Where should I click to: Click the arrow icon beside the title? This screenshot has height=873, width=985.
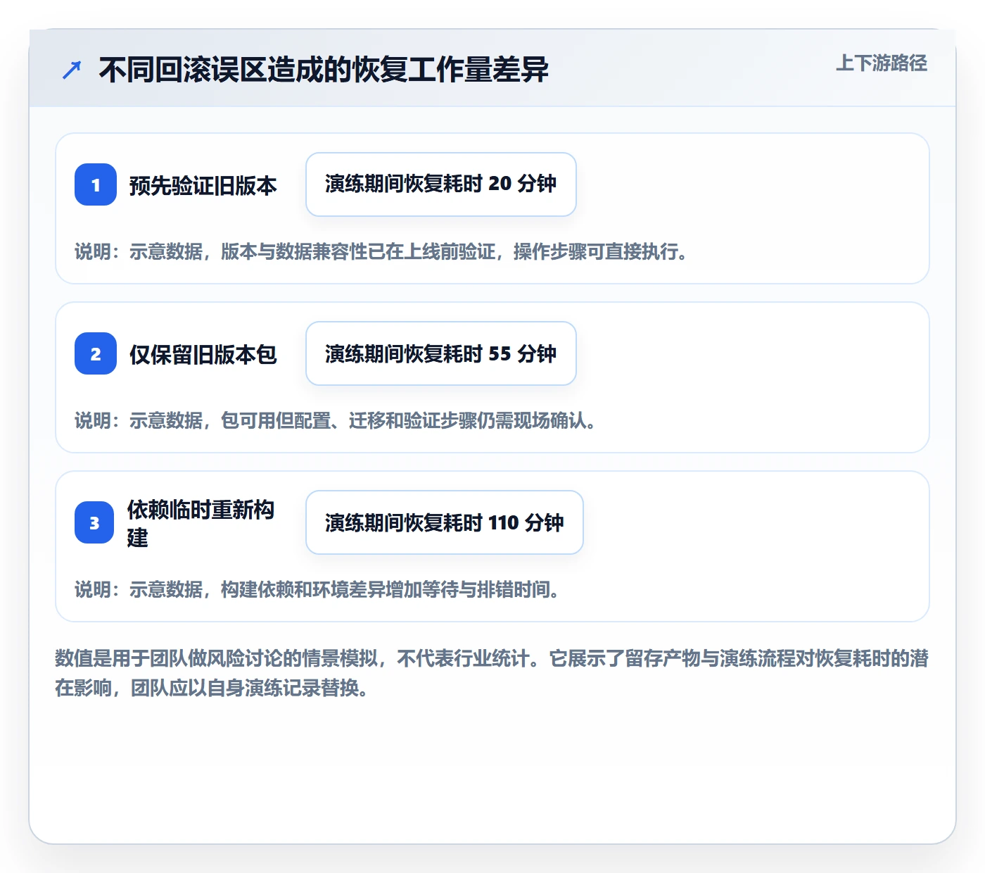pos(72,70)
